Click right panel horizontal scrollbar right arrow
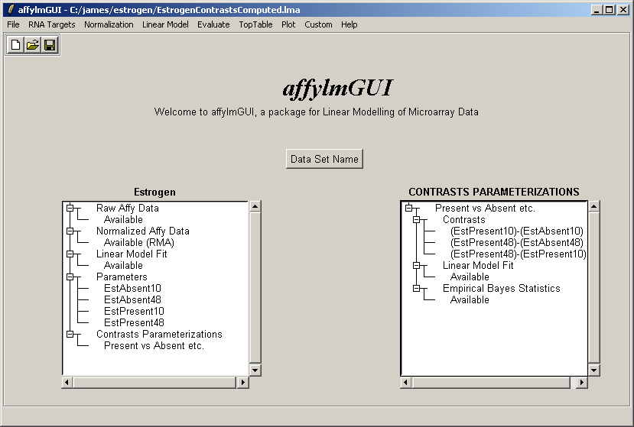Screen dimensions: 634x427 pos(581,382)
